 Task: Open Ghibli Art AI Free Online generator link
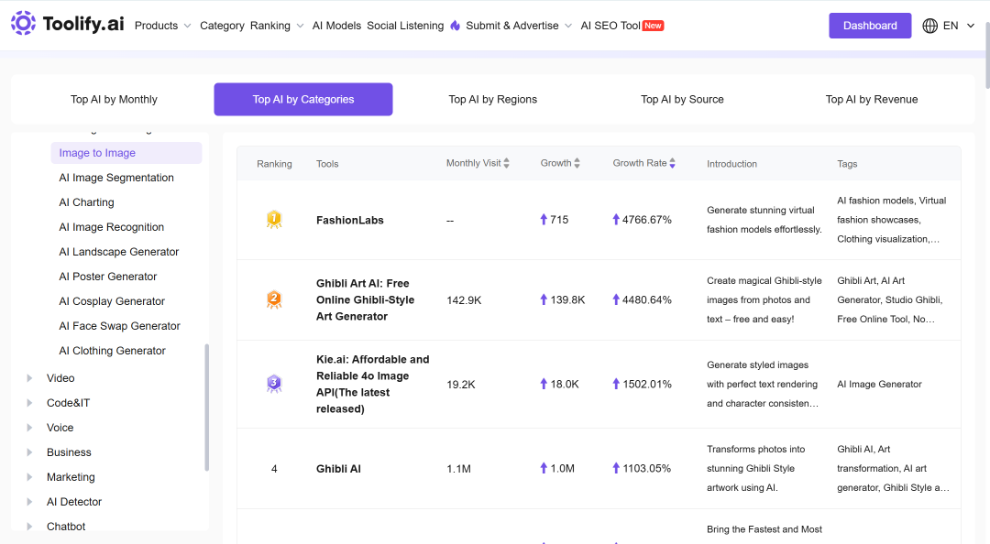point(366,299)
